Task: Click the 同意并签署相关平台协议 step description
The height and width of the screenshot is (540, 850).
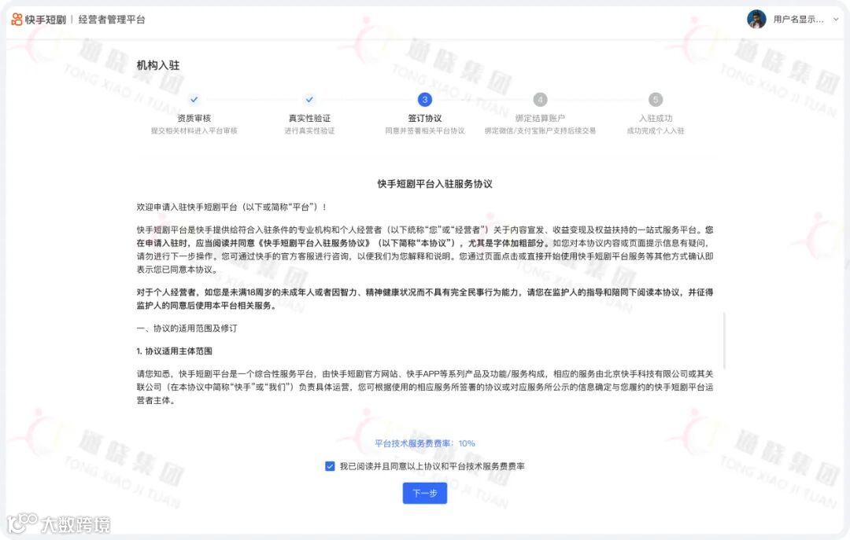Action: pos(425,130)
